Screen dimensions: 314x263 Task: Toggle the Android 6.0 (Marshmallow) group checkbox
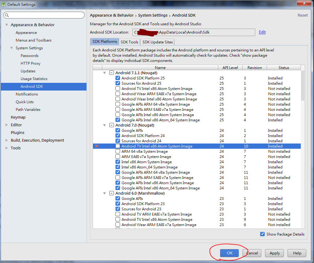point(111,193)
